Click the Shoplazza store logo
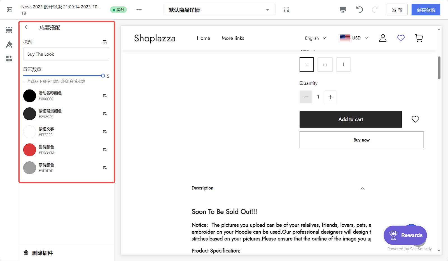 click(x=155, y=38)
